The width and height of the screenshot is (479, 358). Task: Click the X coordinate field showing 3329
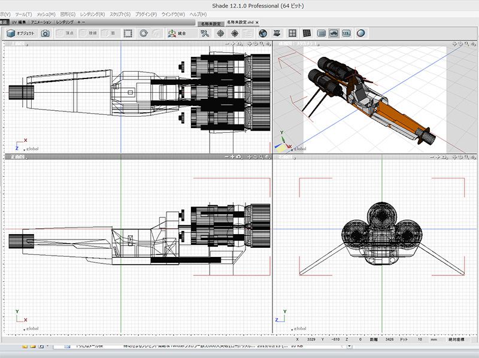click(311, 339)
